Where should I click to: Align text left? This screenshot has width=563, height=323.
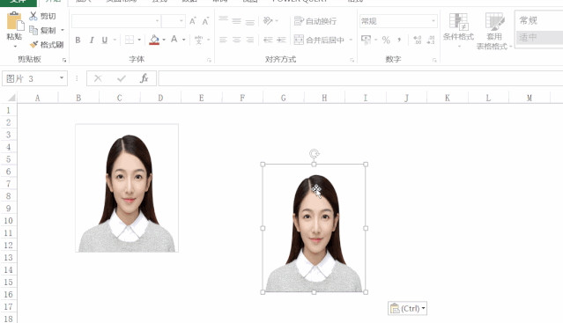(223, 40)
